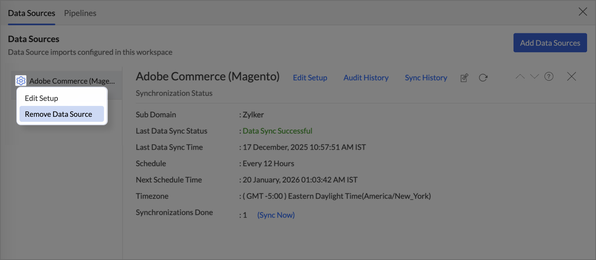Viewport: 596px width, 260px height.
Task: Click the Adobe Commerce (Magento) heading
Action: pos(207,77)
